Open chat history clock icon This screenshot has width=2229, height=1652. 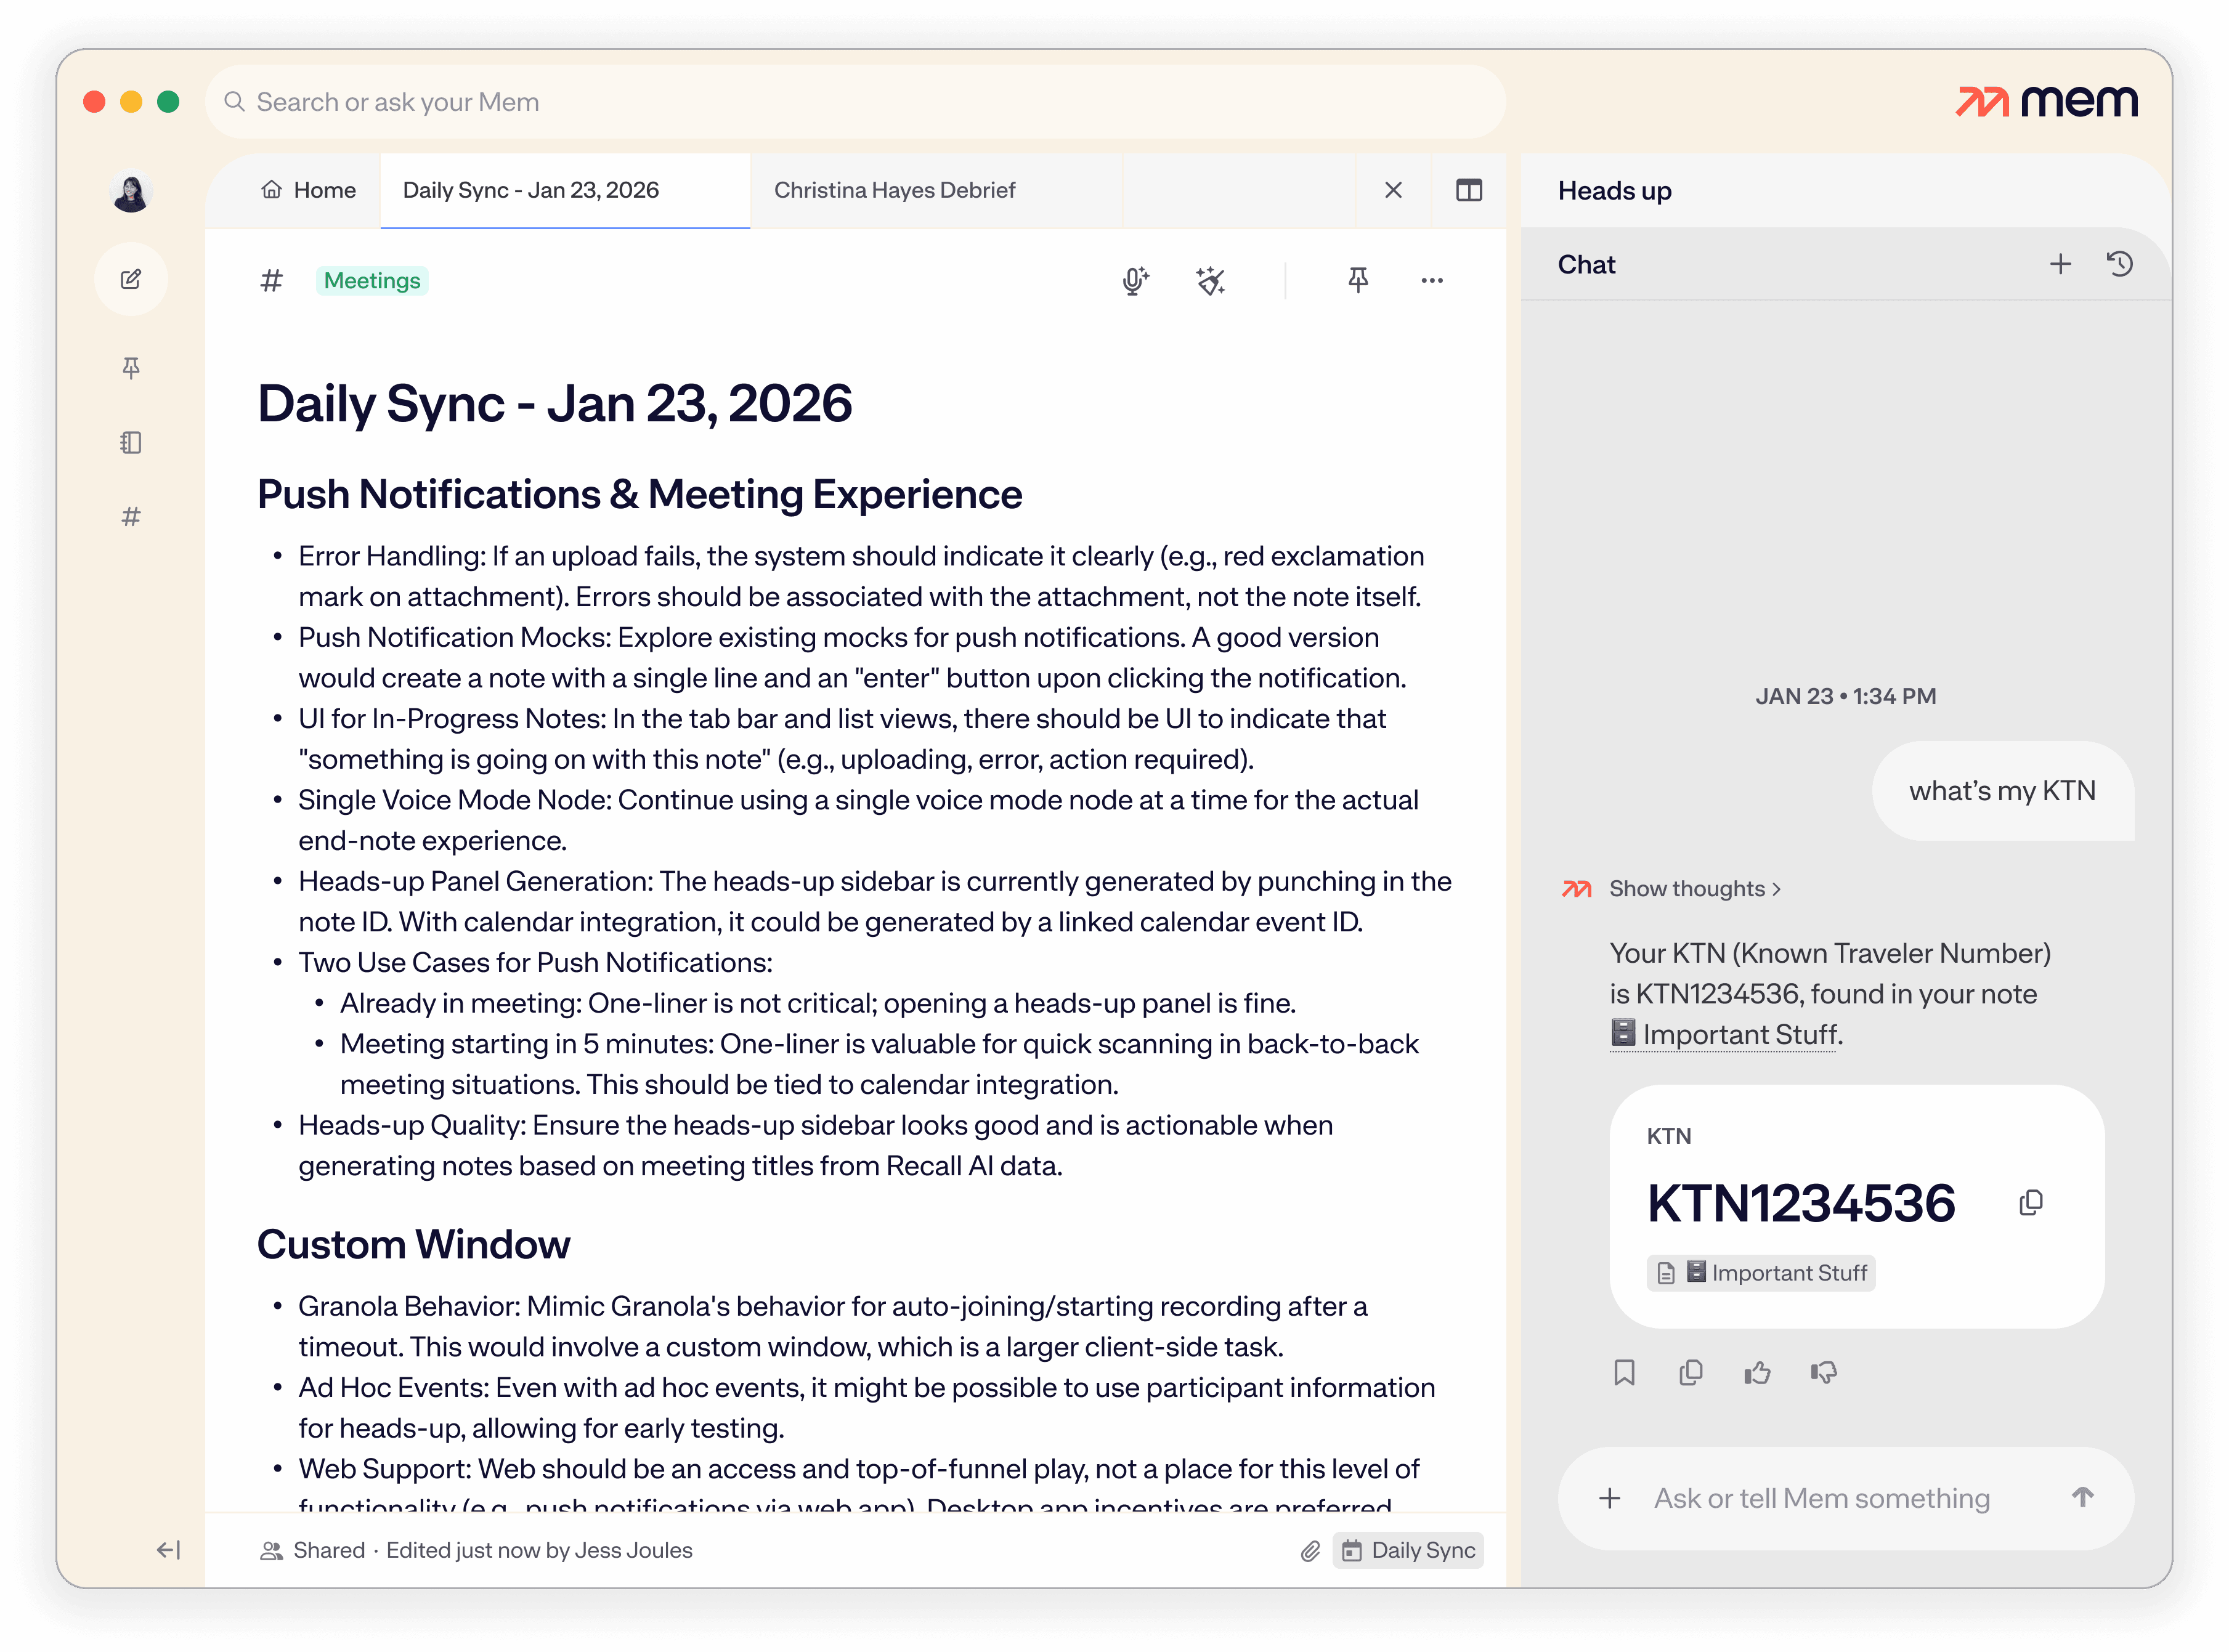point(2120,264)
